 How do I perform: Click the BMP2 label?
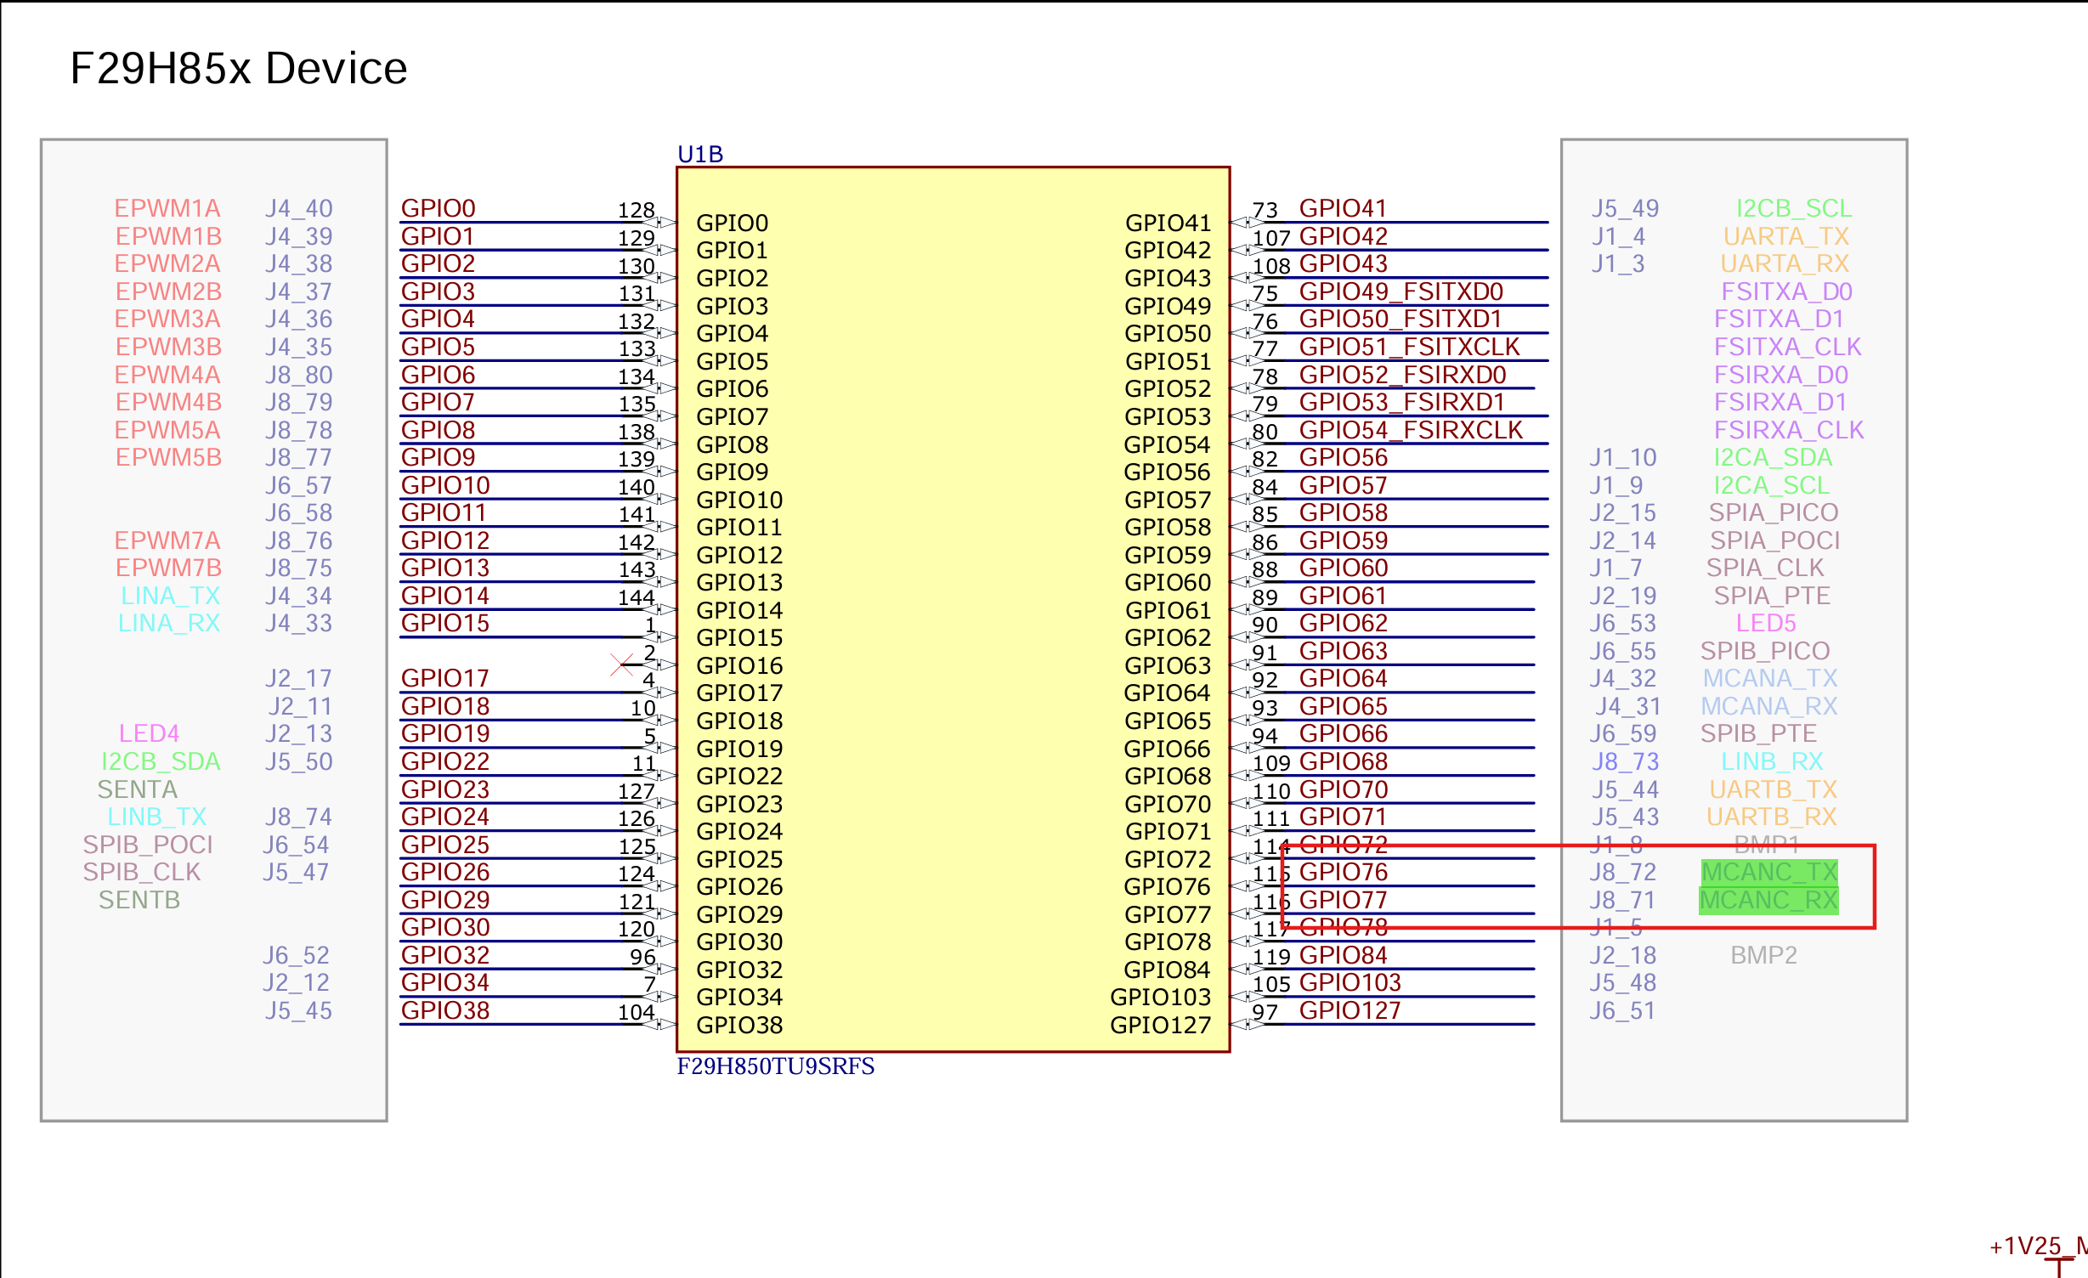[1763, 955]
